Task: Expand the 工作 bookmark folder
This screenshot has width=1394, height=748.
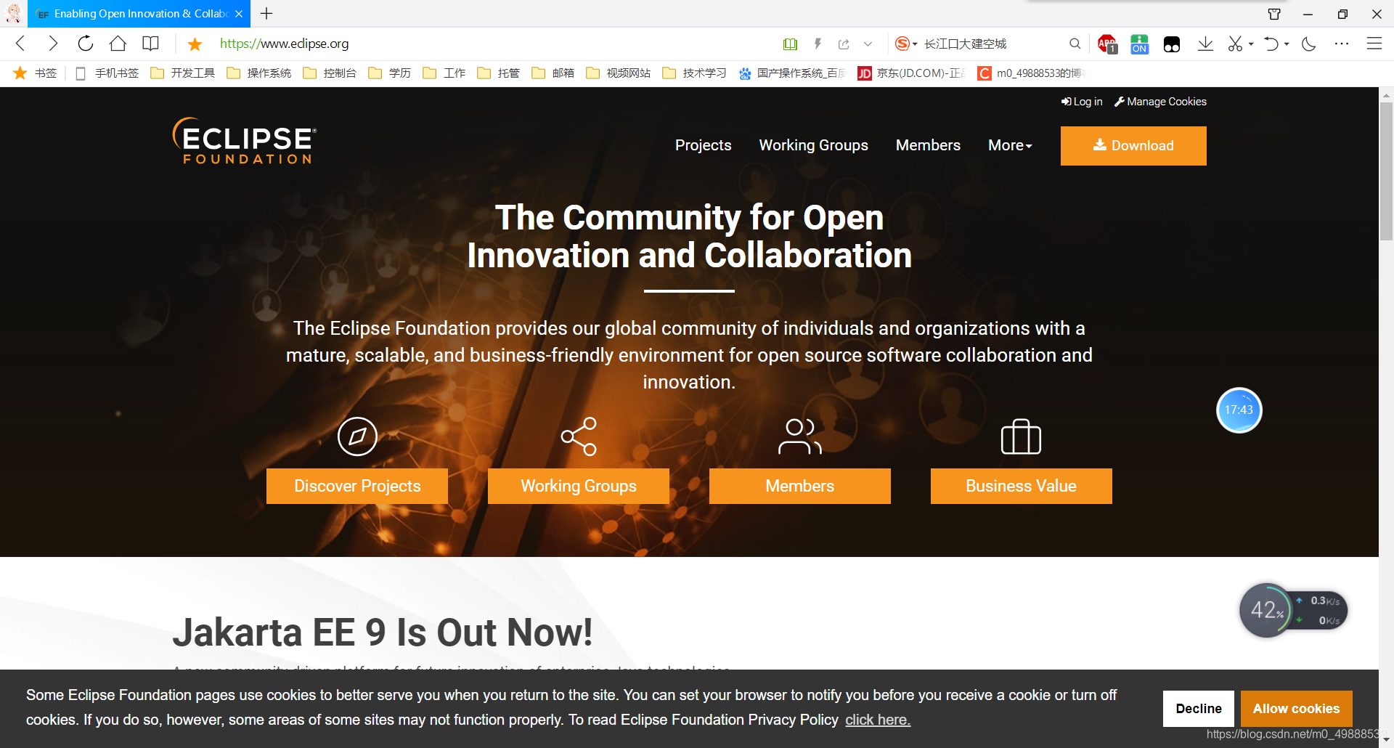Action: pyautogui.click(x=444, y=73)
